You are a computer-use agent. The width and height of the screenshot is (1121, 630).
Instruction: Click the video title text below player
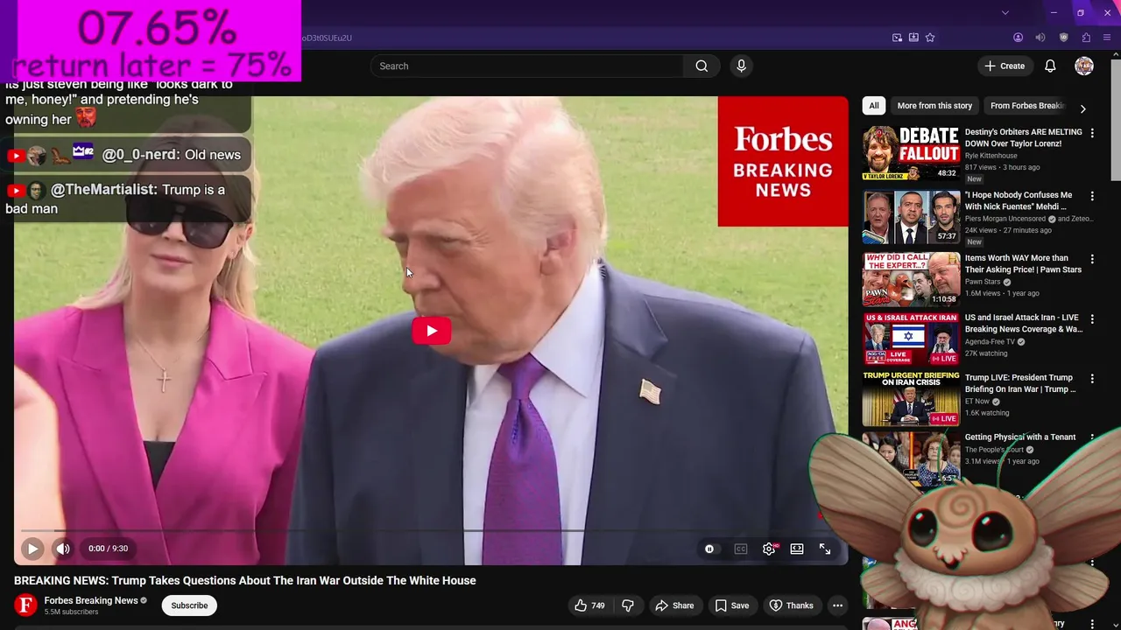pyautogui.click(x=245, y=580)
